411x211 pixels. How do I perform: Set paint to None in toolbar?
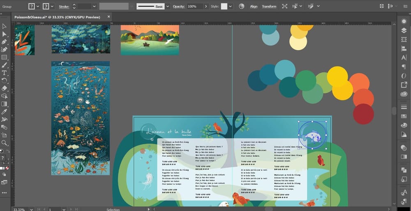(x=7, y=168)
